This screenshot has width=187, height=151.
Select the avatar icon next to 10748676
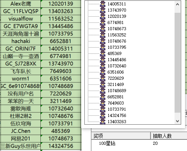click(x=103, y=41)
